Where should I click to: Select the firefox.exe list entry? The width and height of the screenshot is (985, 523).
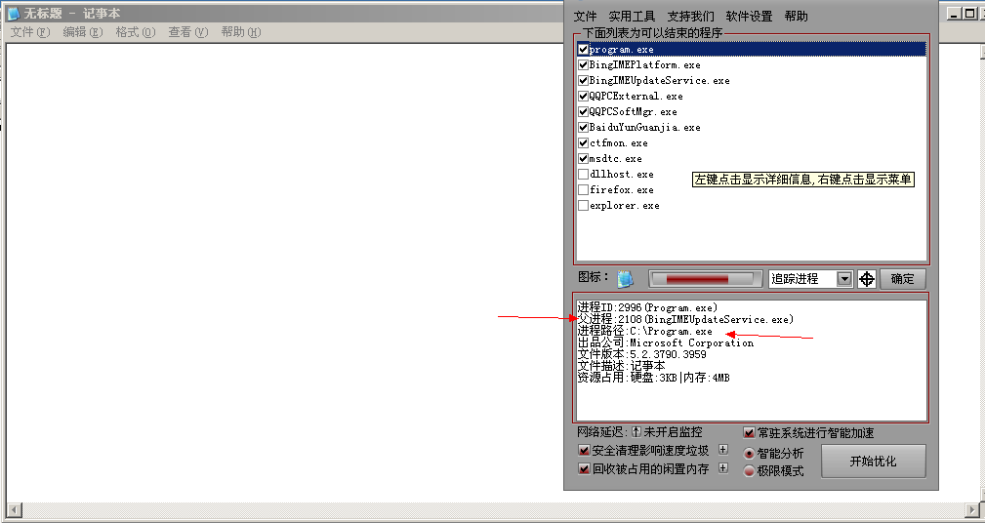pyautogui.click(x=621, y=190)
